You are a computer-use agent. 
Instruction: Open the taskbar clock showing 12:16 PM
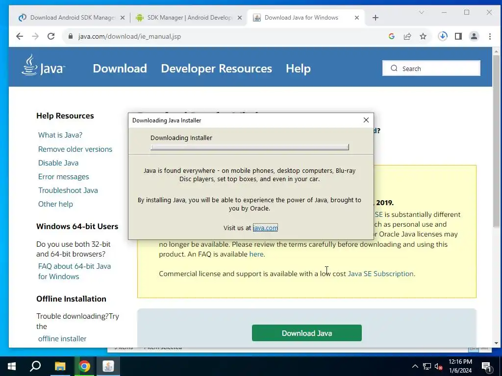click(x=460, y=366)
